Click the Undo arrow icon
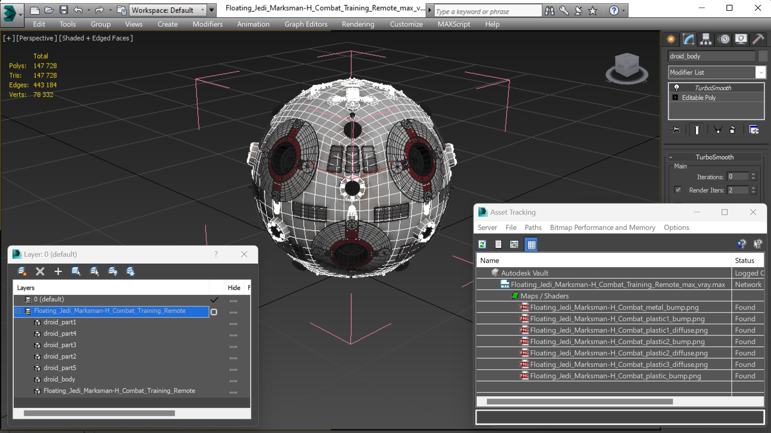 (78, 10)
